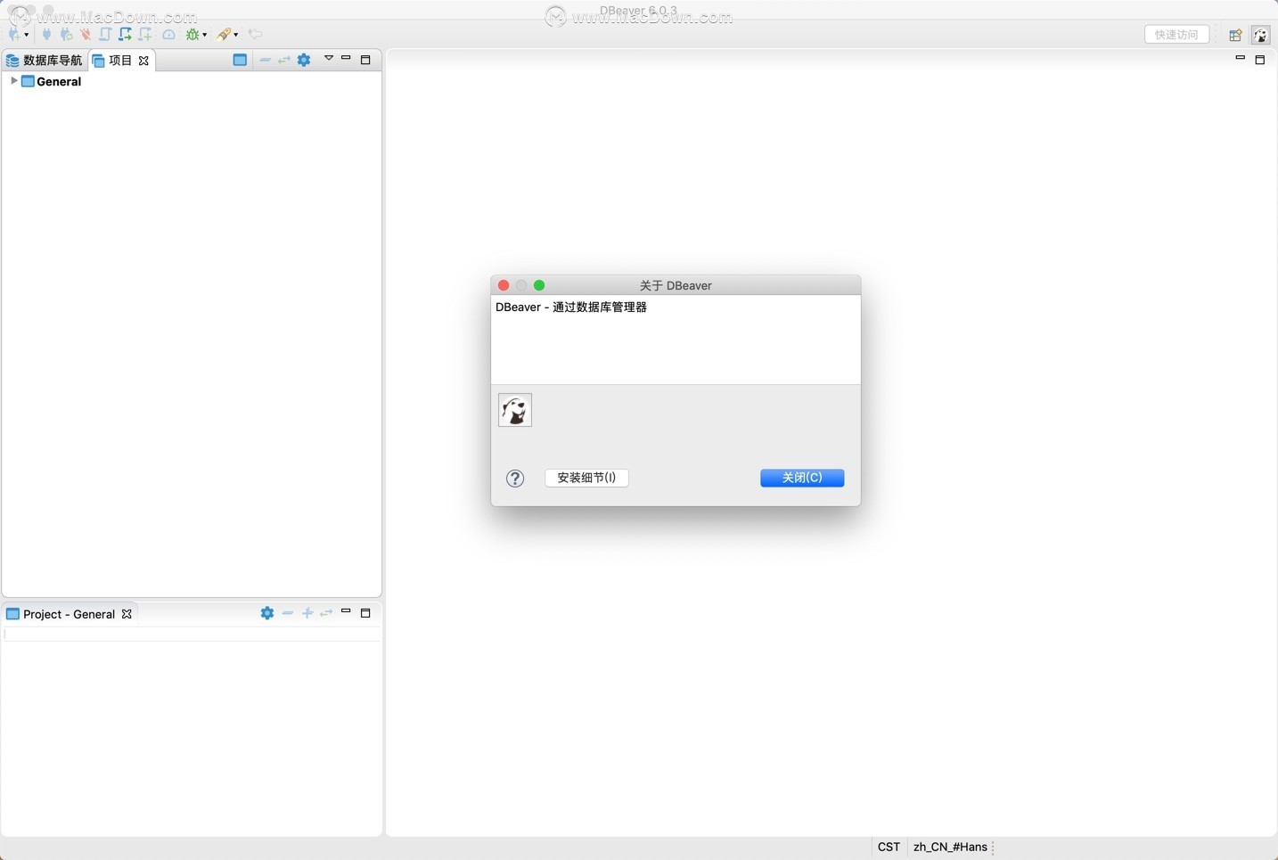This screenshot has height=860, width=1278.
Task: Click the recent SQL script icon with green arrow
Action: click(x=125, y=34)
